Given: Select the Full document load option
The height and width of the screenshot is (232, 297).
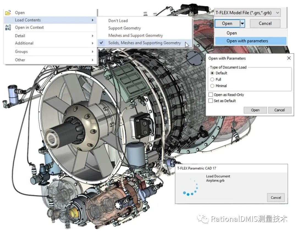Looking at the screenshot, I should (x=212, y=79).
